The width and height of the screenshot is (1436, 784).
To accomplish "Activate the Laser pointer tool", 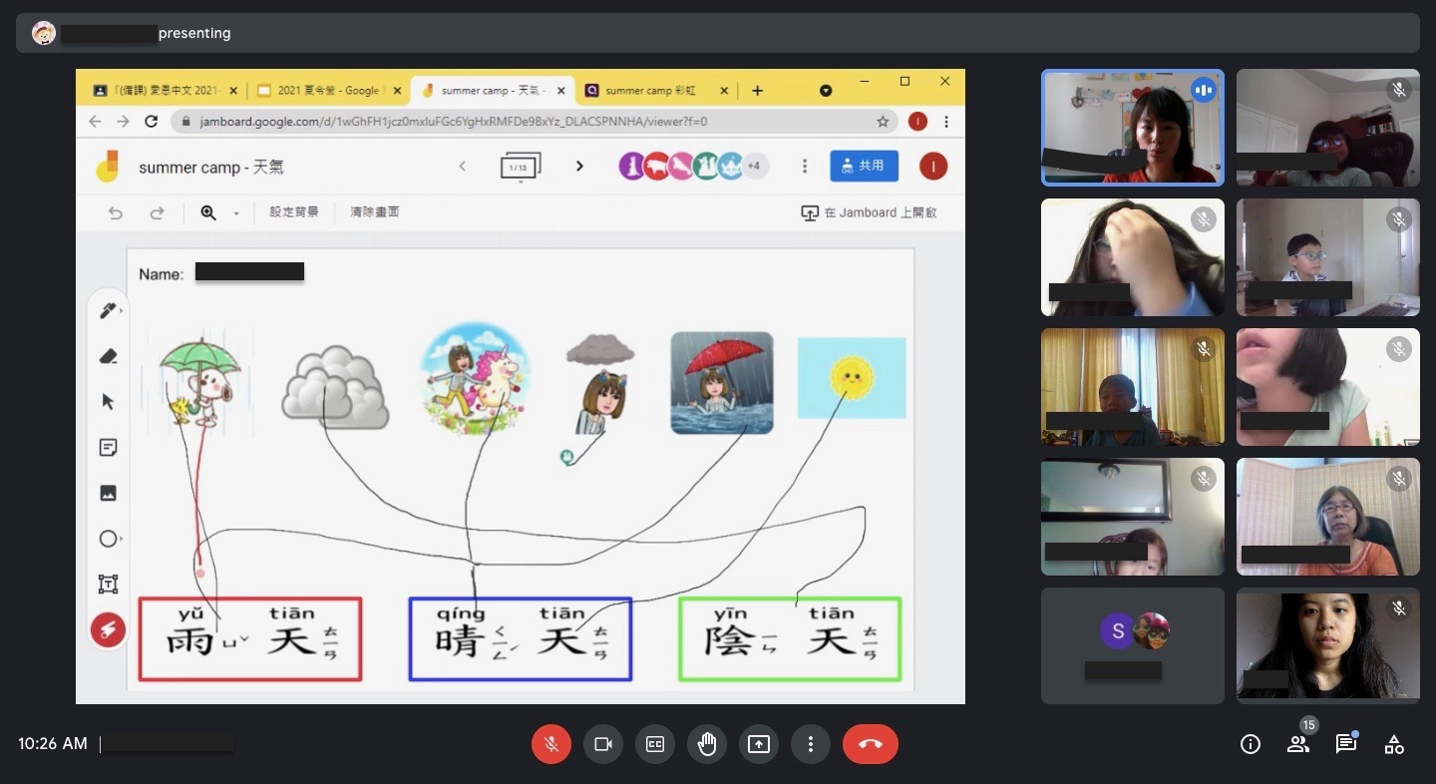I will 109,629.
